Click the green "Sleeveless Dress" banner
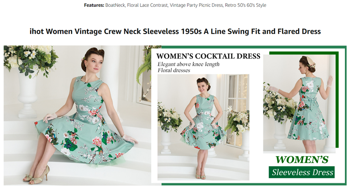 point(302,173)
